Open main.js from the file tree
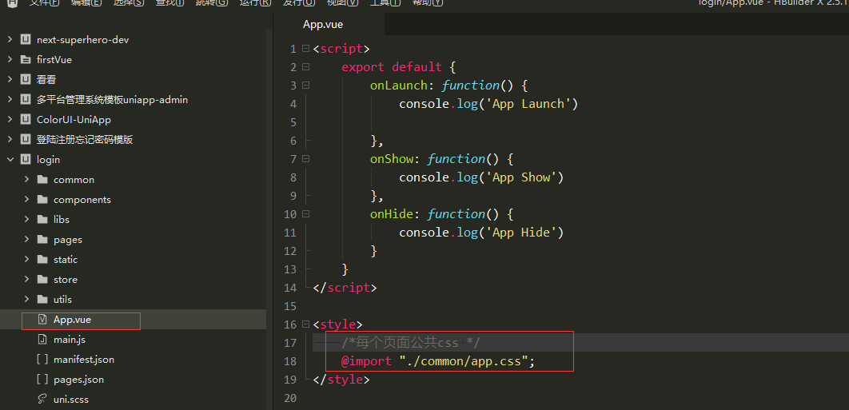Image resolution: width=849 pixels, height=410 pixels. click(x=70, y=340)
